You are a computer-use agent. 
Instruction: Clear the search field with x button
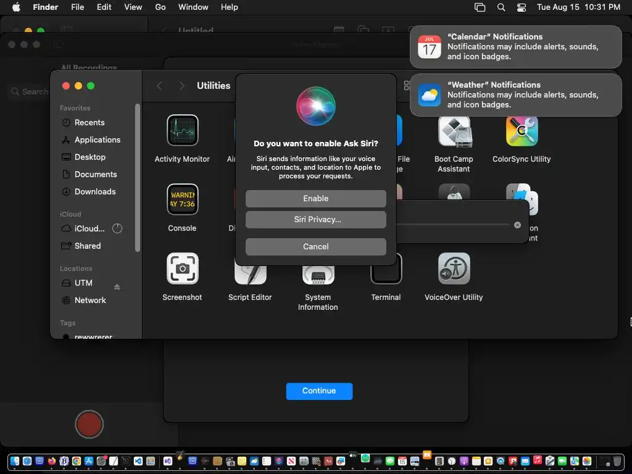pyautogui.click(x=518, y=225)
